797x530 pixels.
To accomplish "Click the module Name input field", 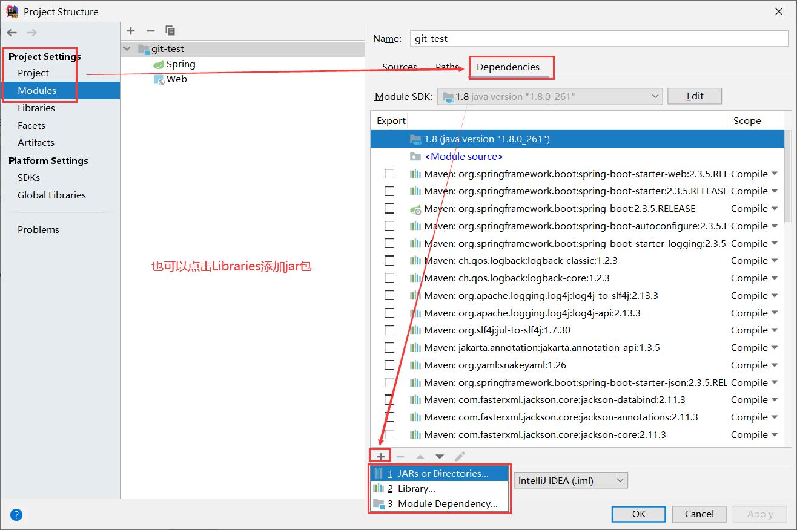I will point(599,38).
